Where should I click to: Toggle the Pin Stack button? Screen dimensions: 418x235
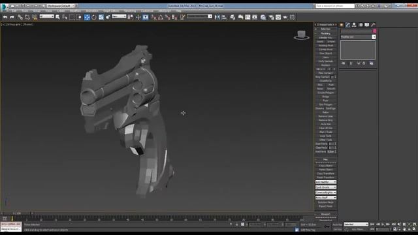[343, 63]
